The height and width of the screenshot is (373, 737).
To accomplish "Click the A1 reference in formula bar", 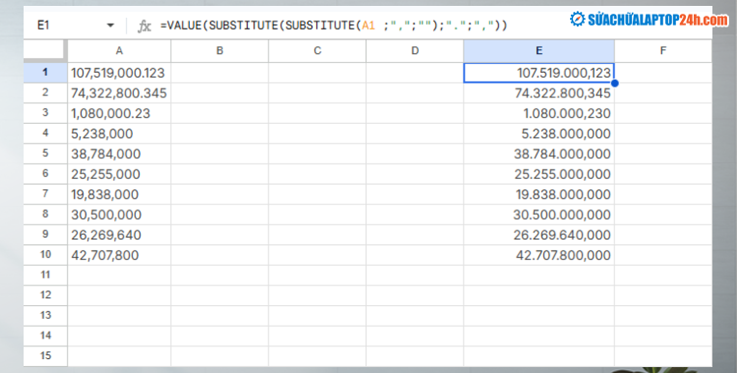I will click(368, 26).
